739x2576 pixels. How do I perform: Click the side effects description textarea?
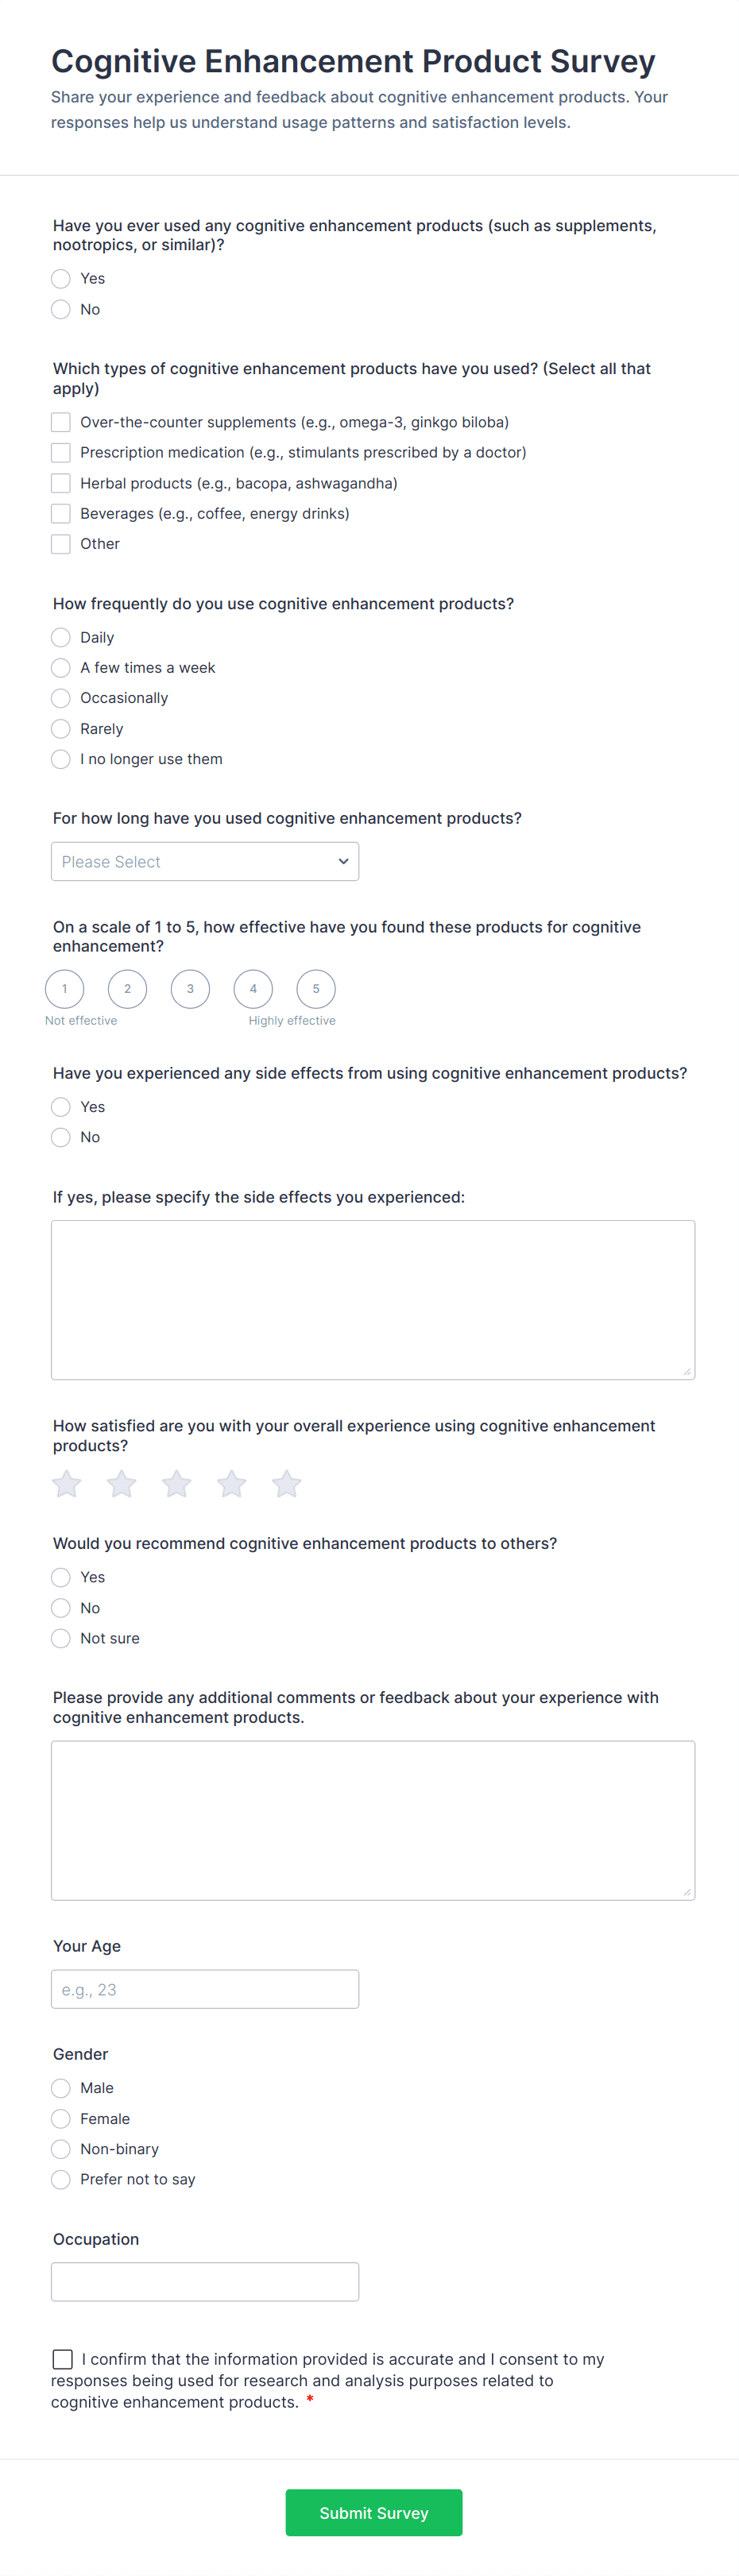click(373, 1299)
